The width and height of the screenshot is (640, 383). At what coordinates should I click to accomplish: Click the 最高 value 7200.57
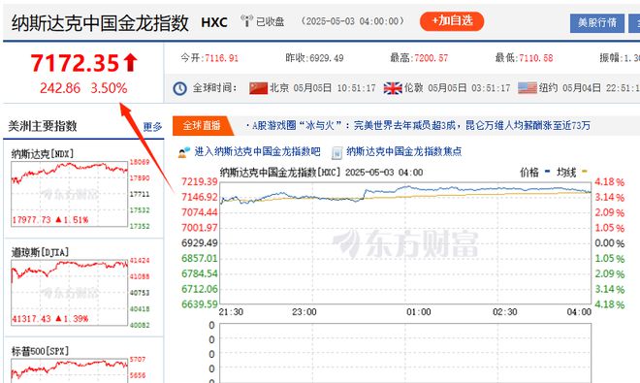[x=431, y=58]
